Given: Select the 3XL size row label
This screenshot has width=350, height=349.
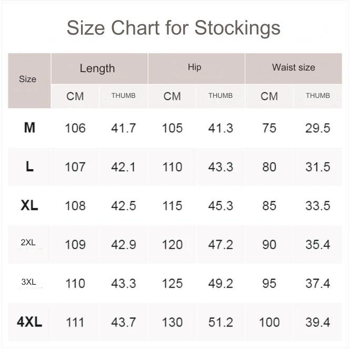Looking at the screenshot, I should pos(28,282).
